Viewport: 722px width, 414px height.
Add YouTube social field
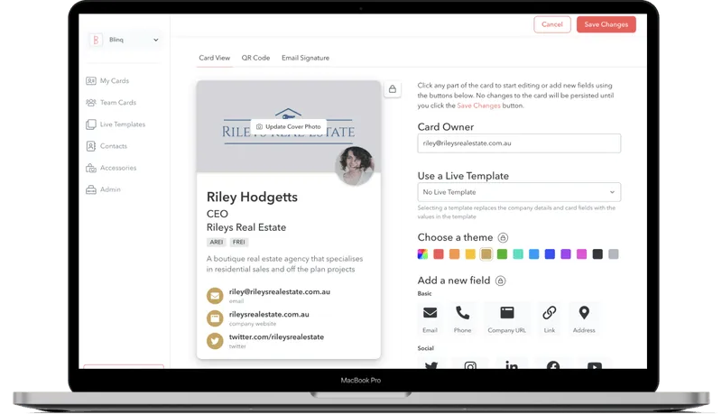click(595, 365)
